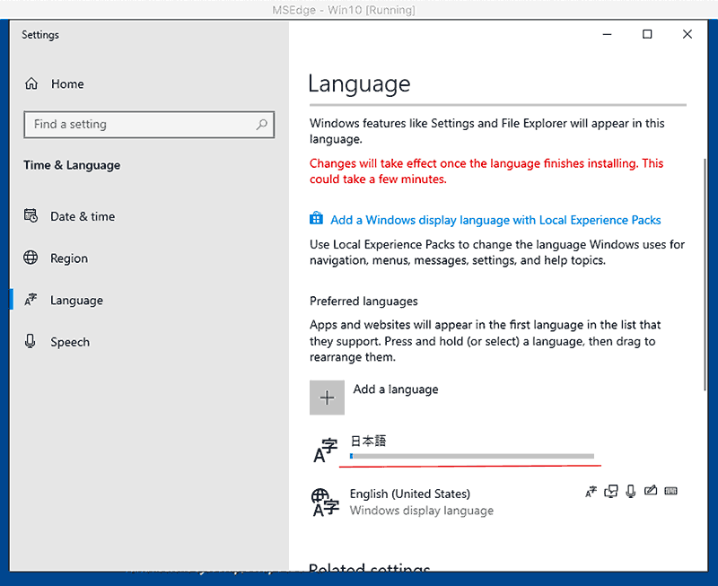Click the text-to-speech icon for English
This screenshot has width=718, height=586.
[x=611, y=491]
